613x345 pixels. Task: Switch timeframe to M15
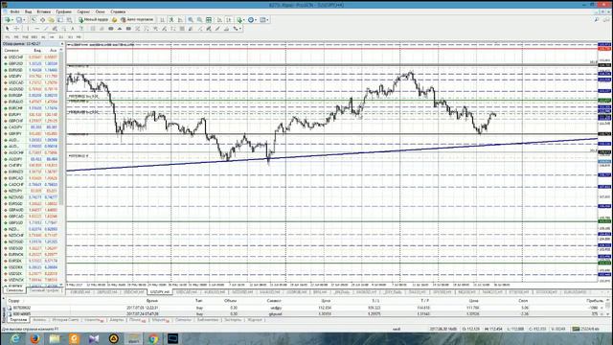tap(25, 36)
